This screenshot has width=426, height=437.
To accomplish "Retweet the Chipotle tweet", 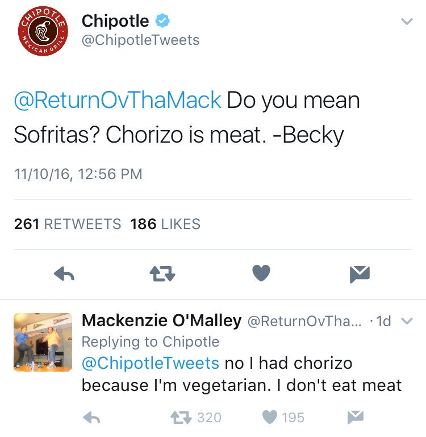I will (162, 274).
